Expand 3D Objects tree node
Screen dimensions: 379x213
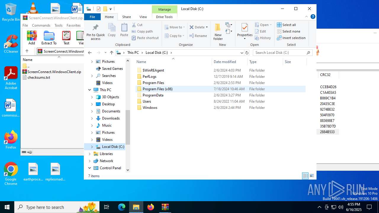click(x=92, y=97)
